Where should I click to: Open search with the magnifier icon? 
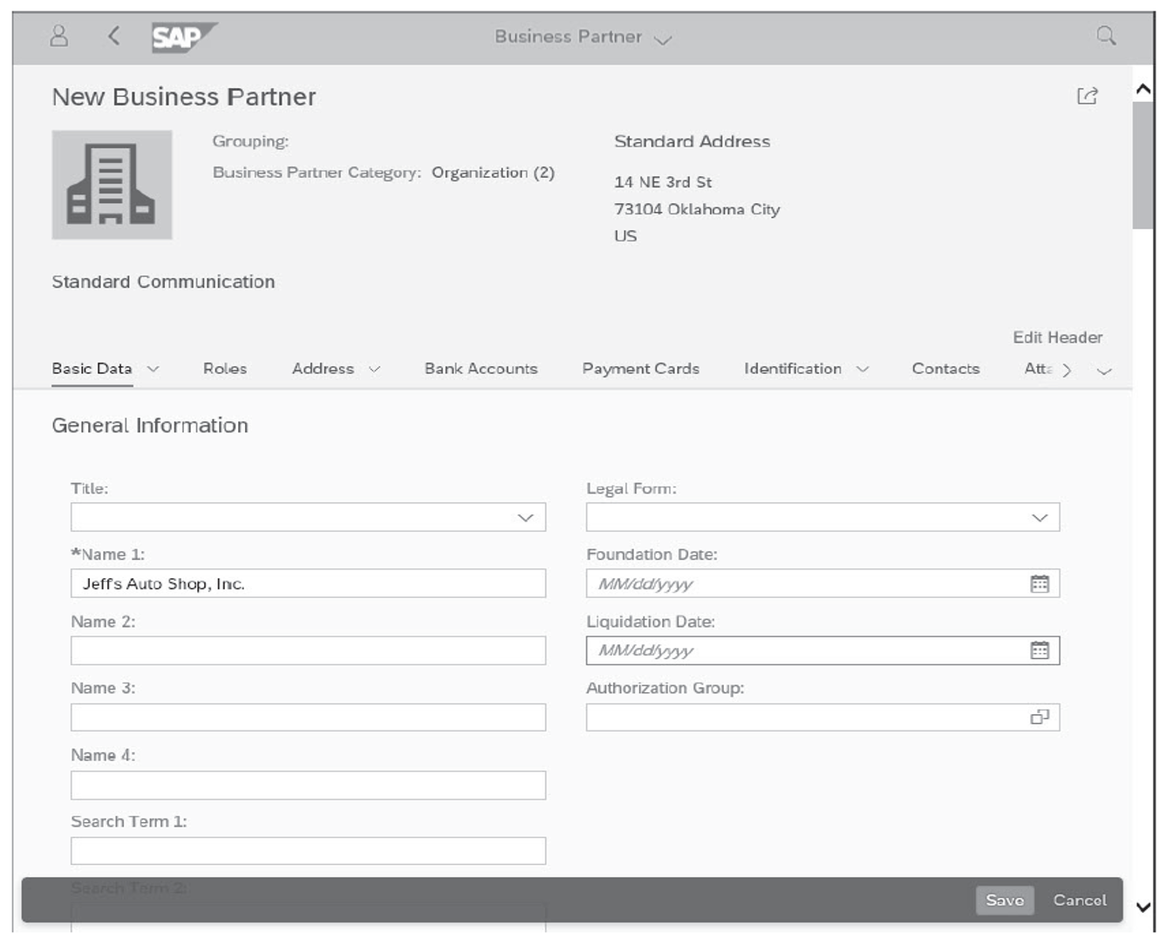1105,36
